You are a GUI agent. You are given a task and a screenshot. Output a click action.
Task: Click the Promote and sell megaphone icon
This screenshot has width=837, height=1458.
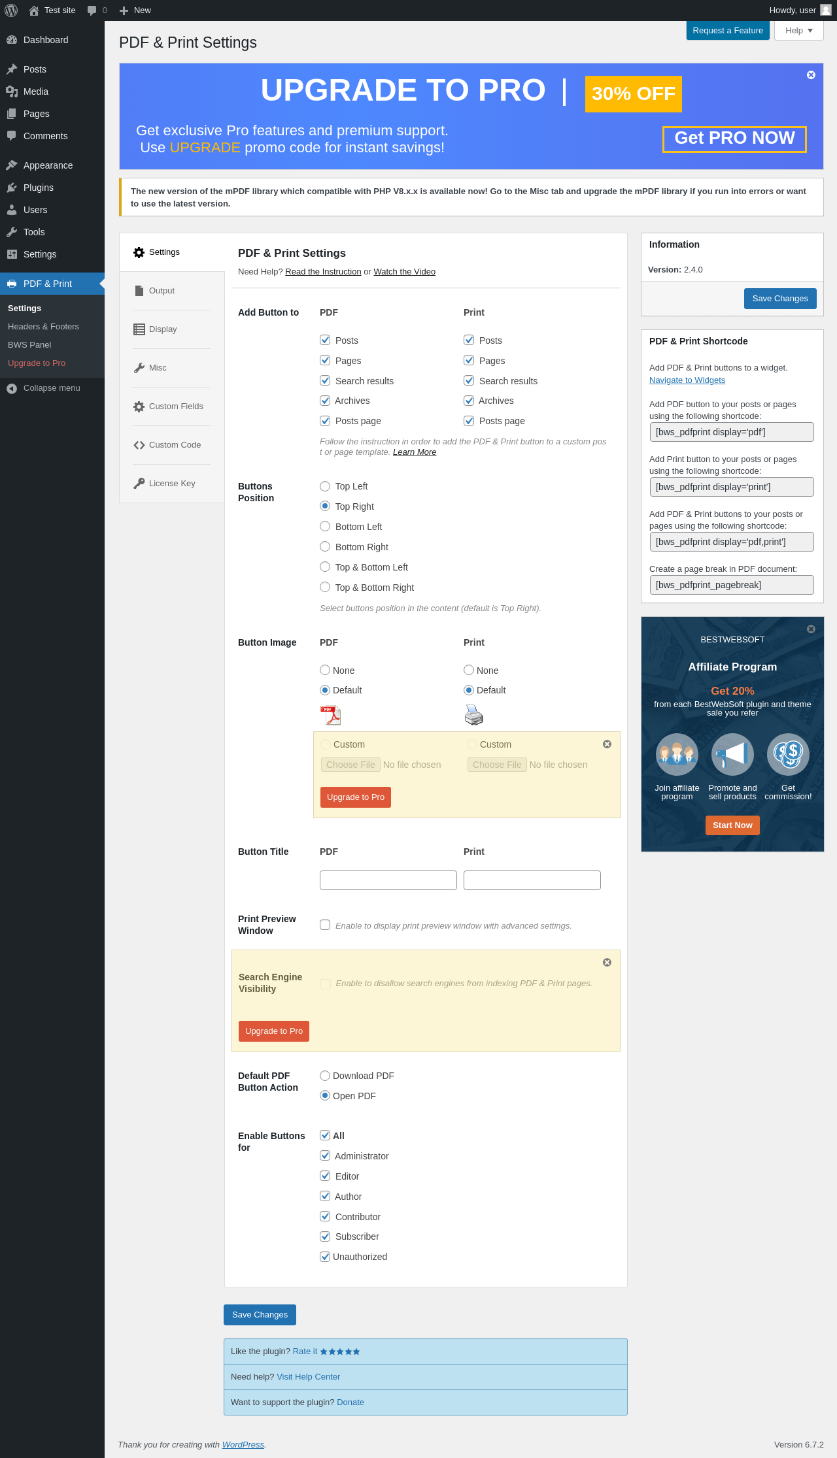(732, 754)
